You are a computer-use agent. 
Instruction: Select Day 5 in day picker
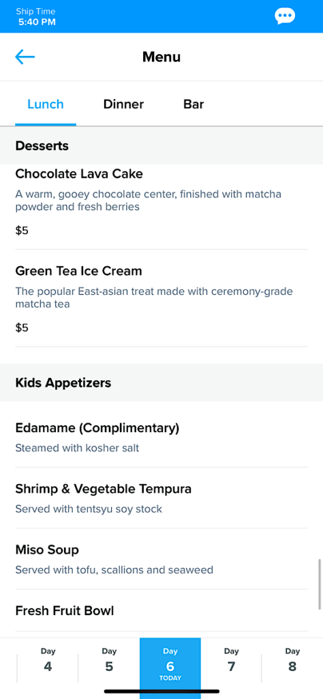109,661
